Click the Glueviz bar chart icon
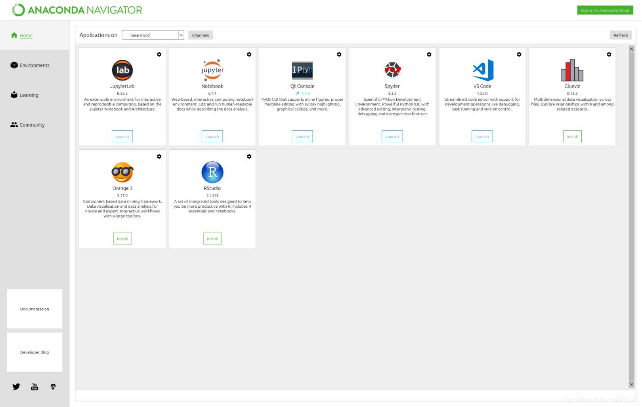 572,70
